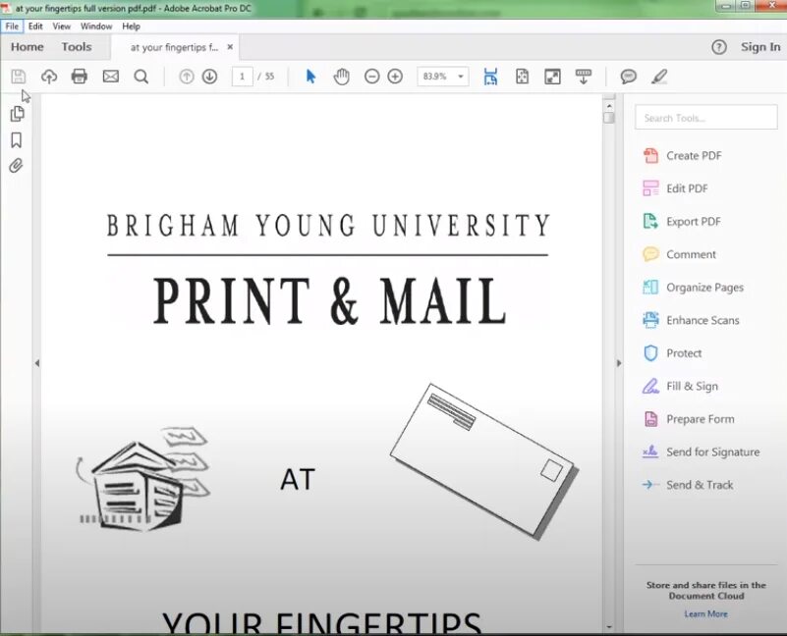Go to next page arrow

pyautogui.click(x=210, y=77)
